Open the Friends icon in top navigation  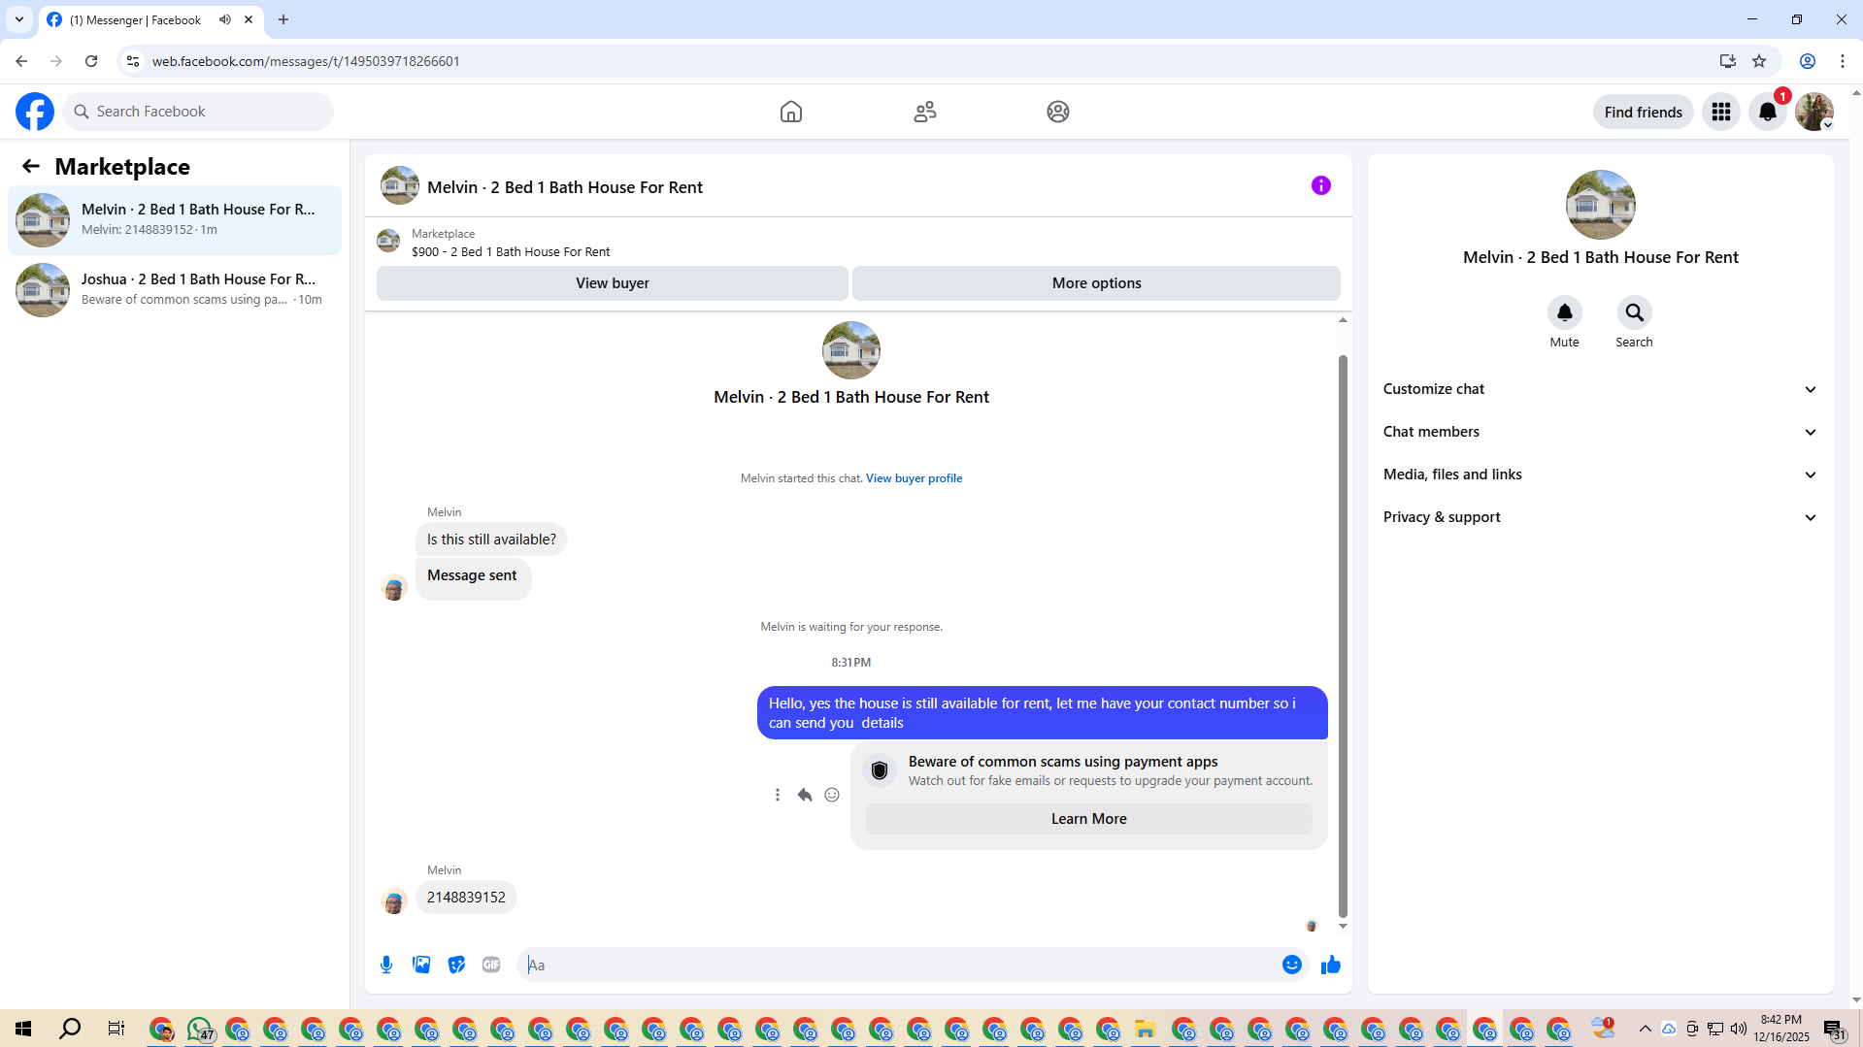point(925,112)
